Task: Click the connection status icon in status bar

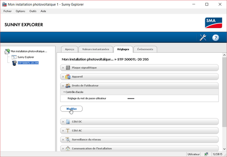Action: coord(206,154)
